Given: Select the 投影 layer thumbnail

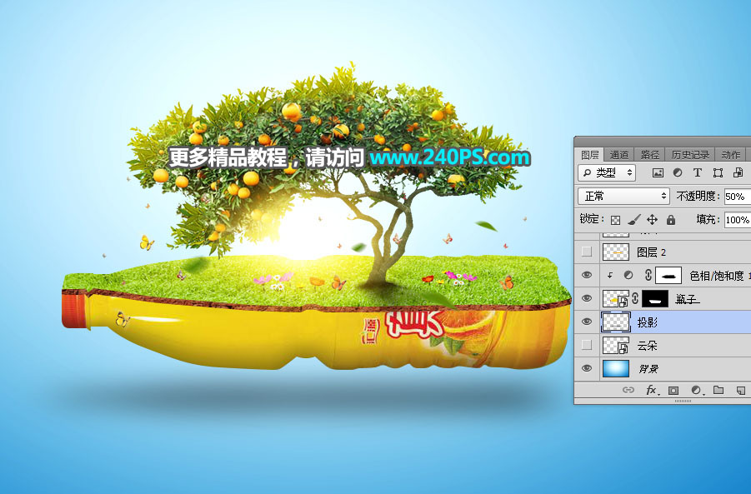Looking at the screenshot, I should click(x=615, y=322).
